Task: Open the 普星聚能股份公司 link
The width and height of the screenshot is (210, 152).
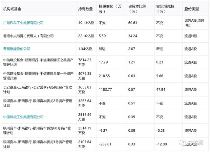Action: pyautogui.click(x=17, y=49)
